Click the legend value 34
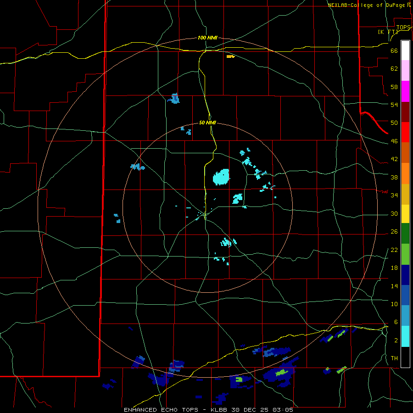The height and width of the screenshot is (413, 413). point(394,195)
